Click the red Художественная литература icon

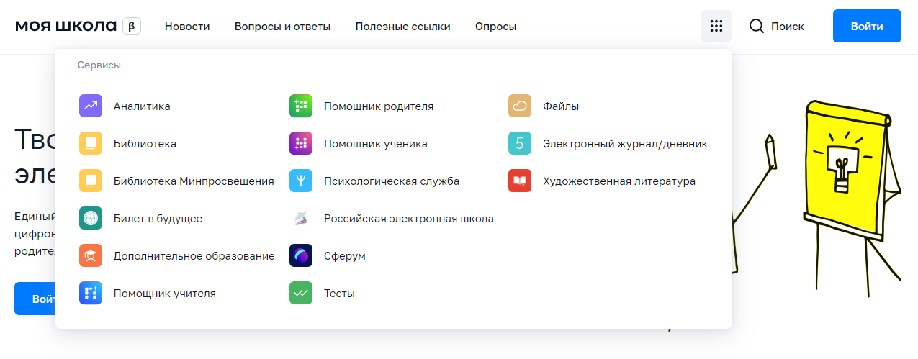coord(520,181)
